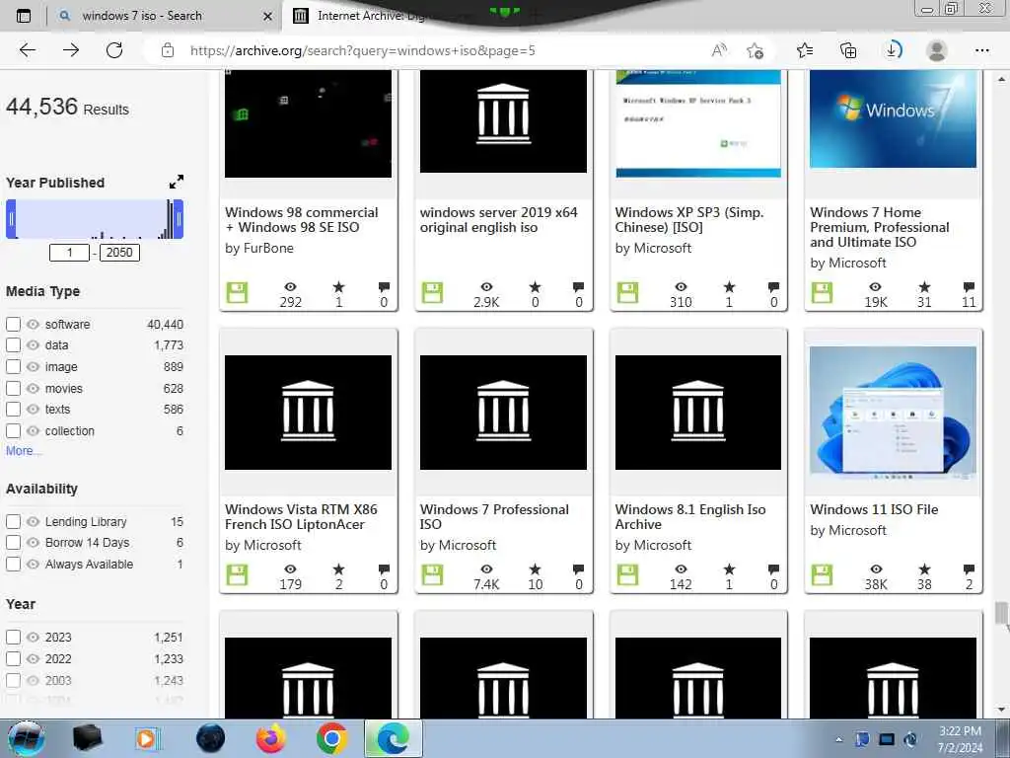Open Windows Start button
This screenshot has width=1010, height=758.
[x=27, y=738]
